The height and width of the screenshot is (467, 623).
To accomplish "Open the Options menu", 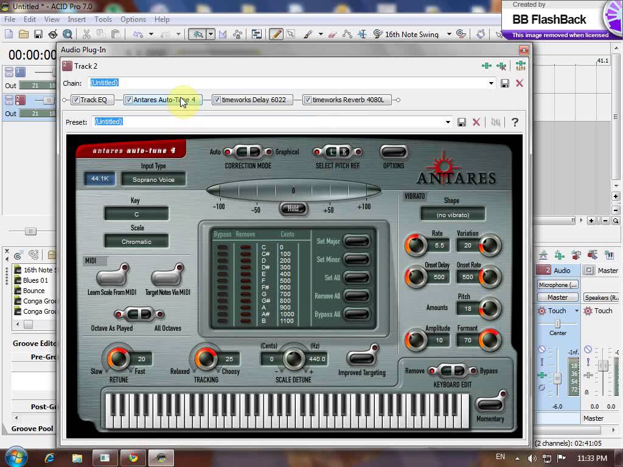I will coord(133,19).
